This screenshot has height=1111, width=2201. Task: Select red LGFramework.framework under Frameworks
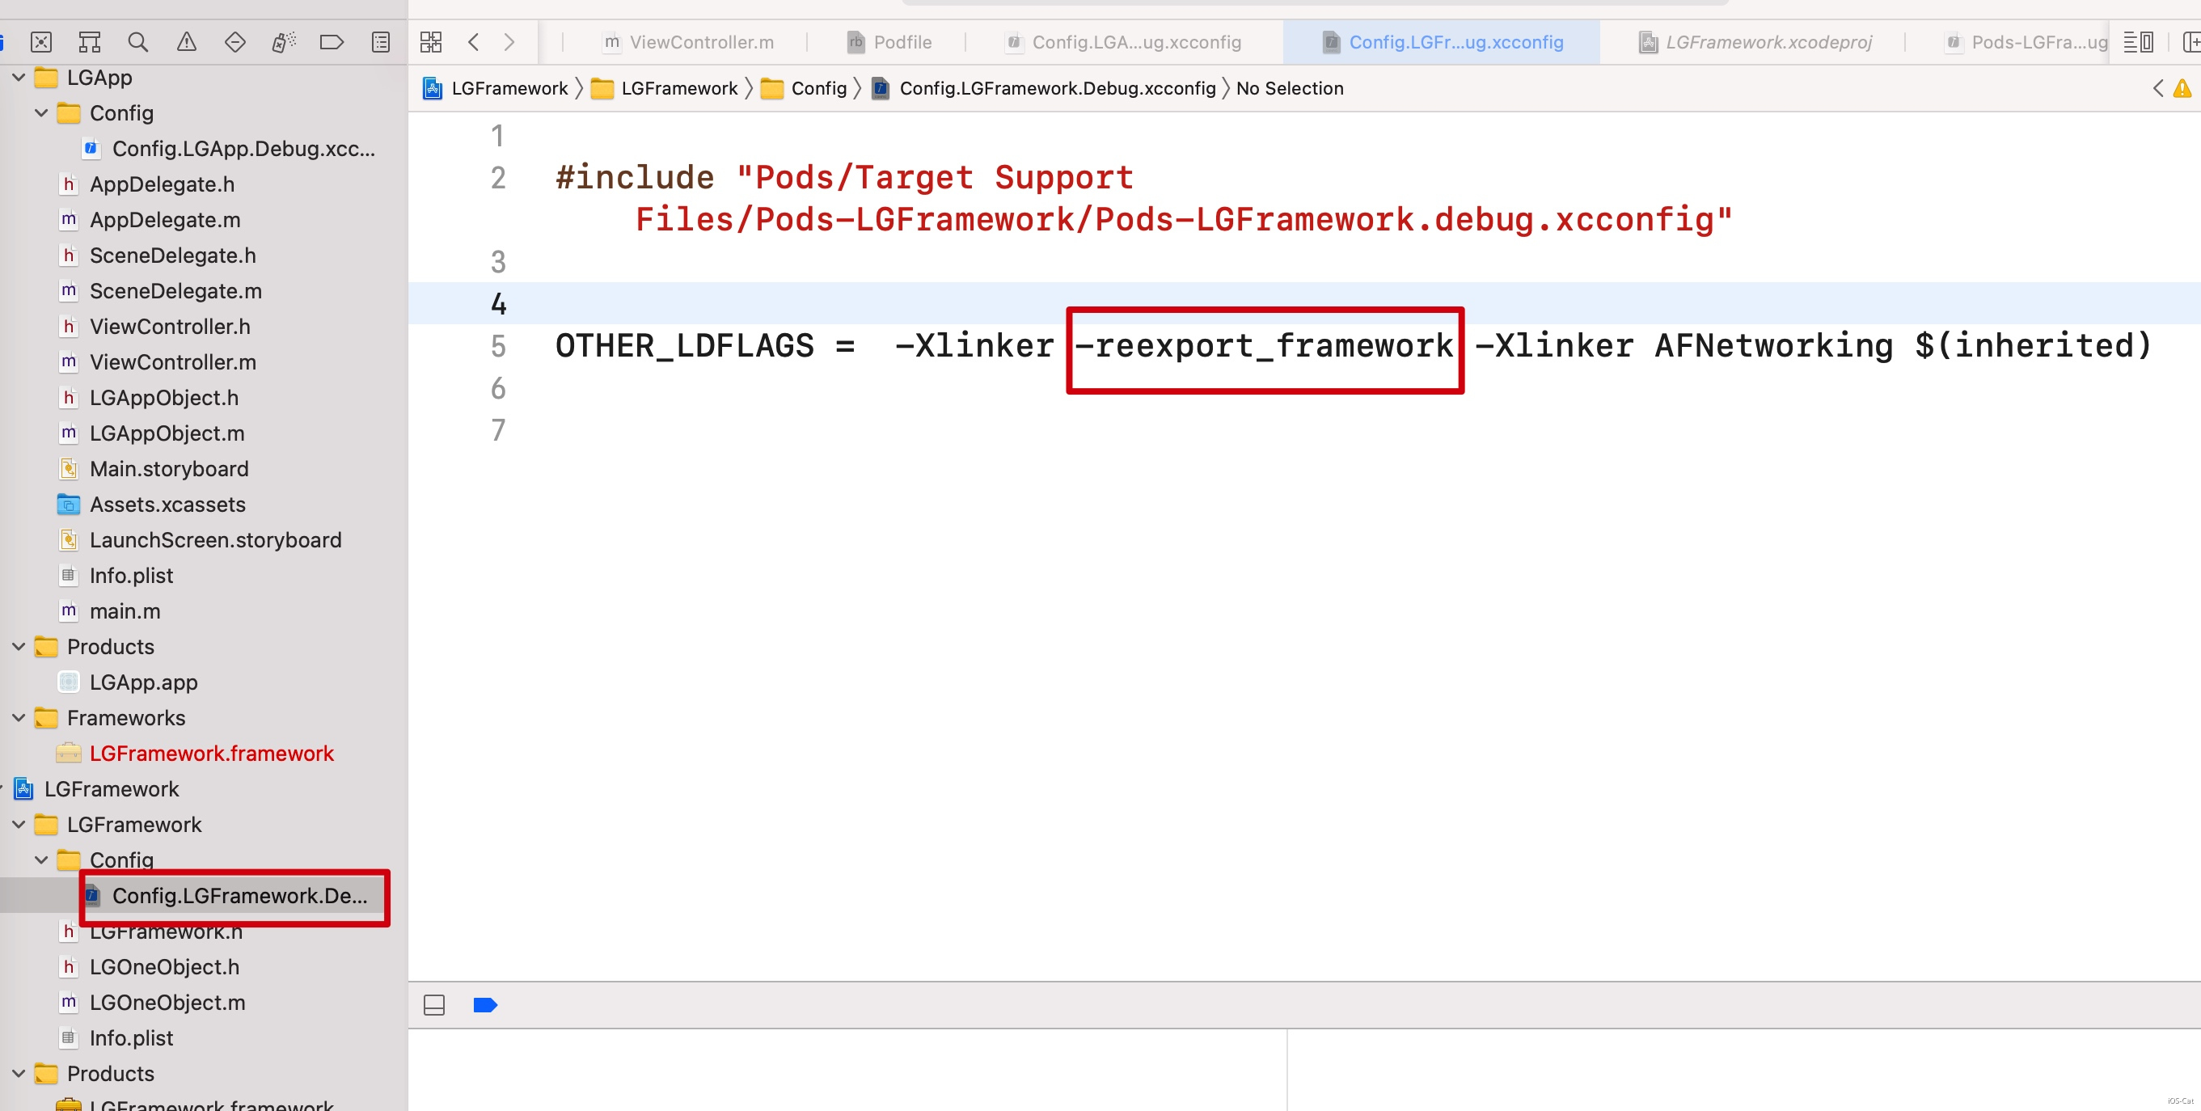196,754
